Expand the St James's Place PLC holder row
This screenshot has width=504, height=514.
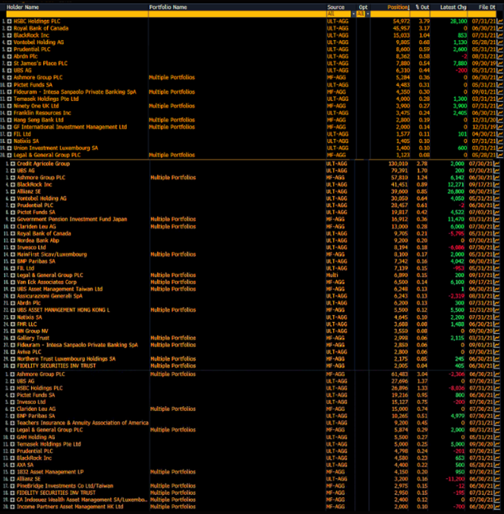coord(10,64)
